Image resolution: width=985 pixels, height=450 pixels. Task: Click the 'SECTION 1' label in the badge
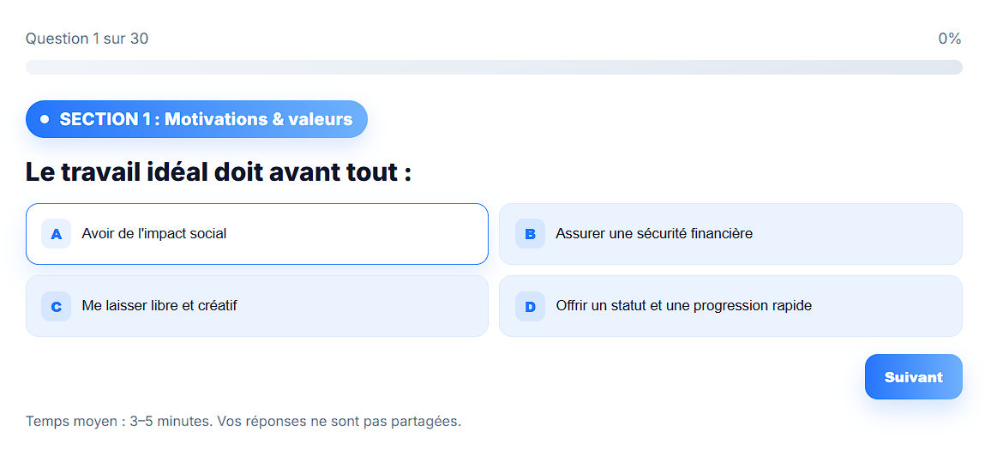(106, 119)
